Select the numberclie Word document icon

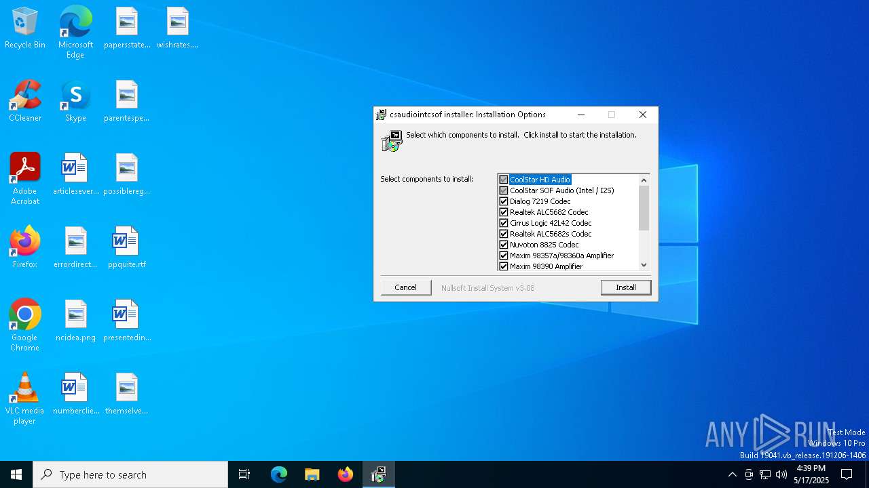click(x=75, y=394)
